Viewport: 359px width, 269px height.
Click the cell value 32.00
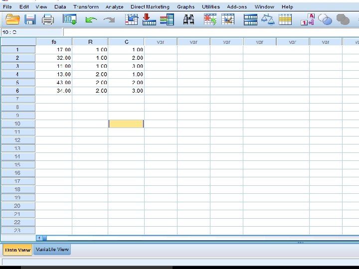54,58
